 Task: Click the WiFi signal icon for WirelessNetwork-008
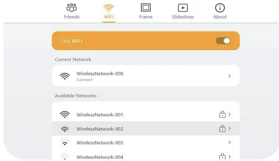65,76
